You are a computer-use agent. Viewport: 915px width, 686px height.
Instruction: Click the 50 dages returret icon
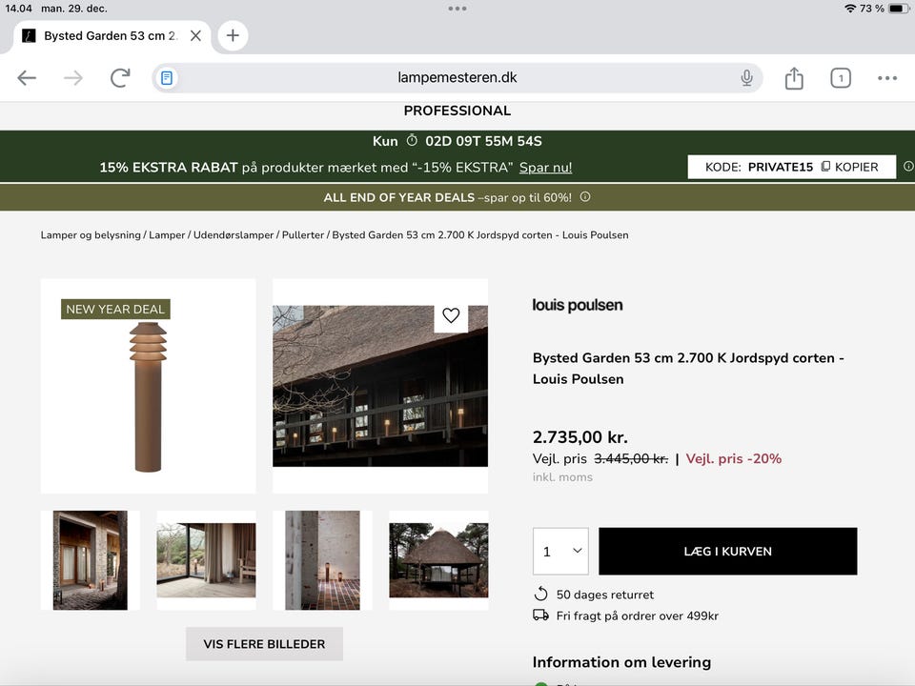pyautogui.click(x=541, y=594)
